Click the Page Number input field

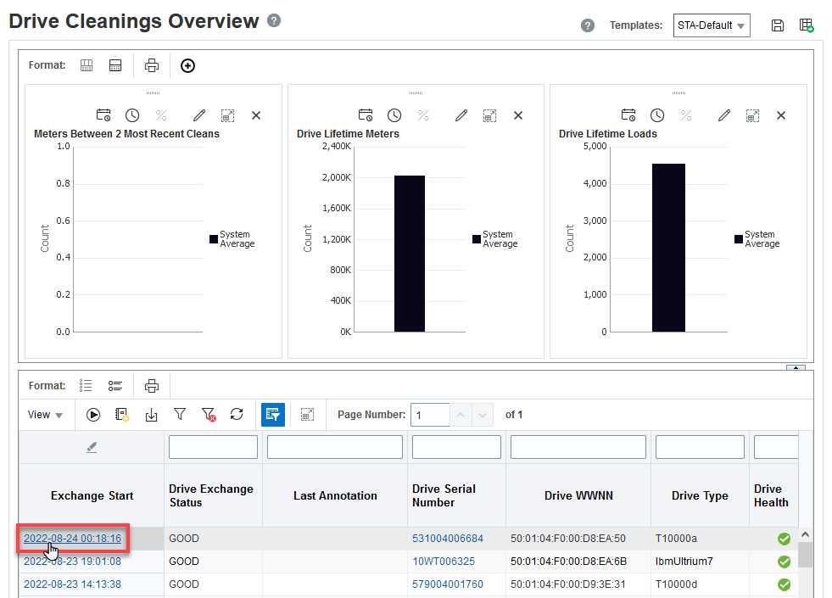(430, 415)
